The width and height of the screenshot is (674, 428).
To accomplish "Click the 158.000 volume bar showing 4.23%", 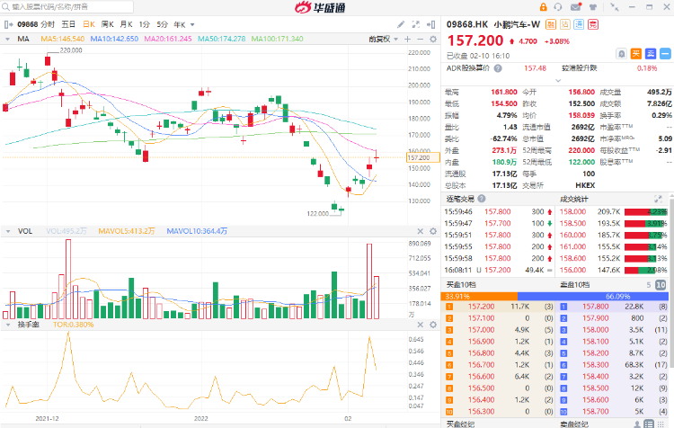I will [645, 211].
